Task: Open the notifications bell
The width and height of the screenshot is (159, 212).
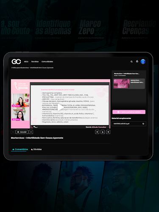Action: (x=137, y=61)
